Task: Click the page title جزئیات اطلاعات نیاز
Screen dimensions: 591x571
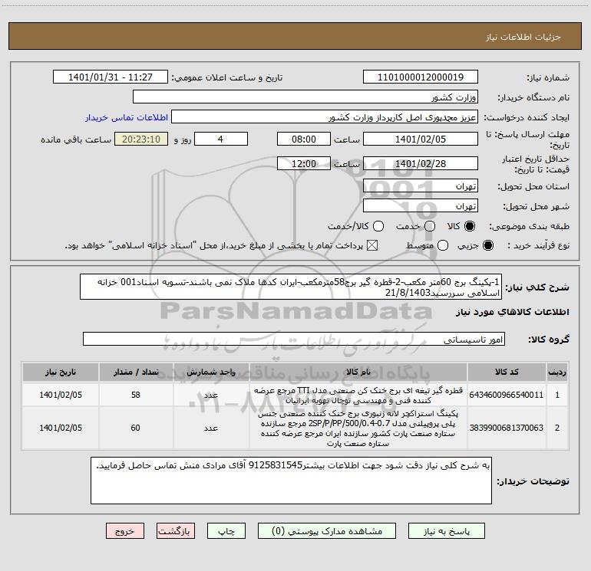Action: (x=523, y=37)
